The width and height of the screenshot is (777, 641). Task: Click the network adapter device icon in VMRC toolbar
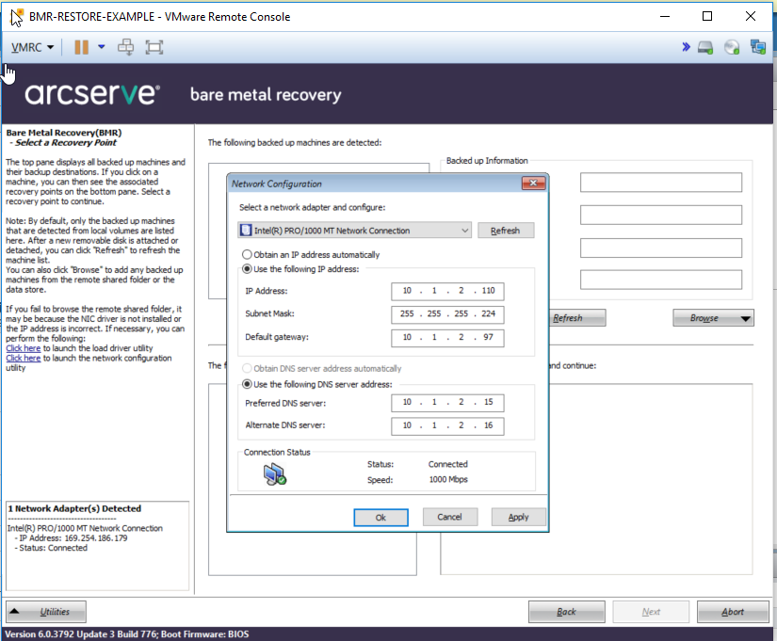(x=758, y=47)
